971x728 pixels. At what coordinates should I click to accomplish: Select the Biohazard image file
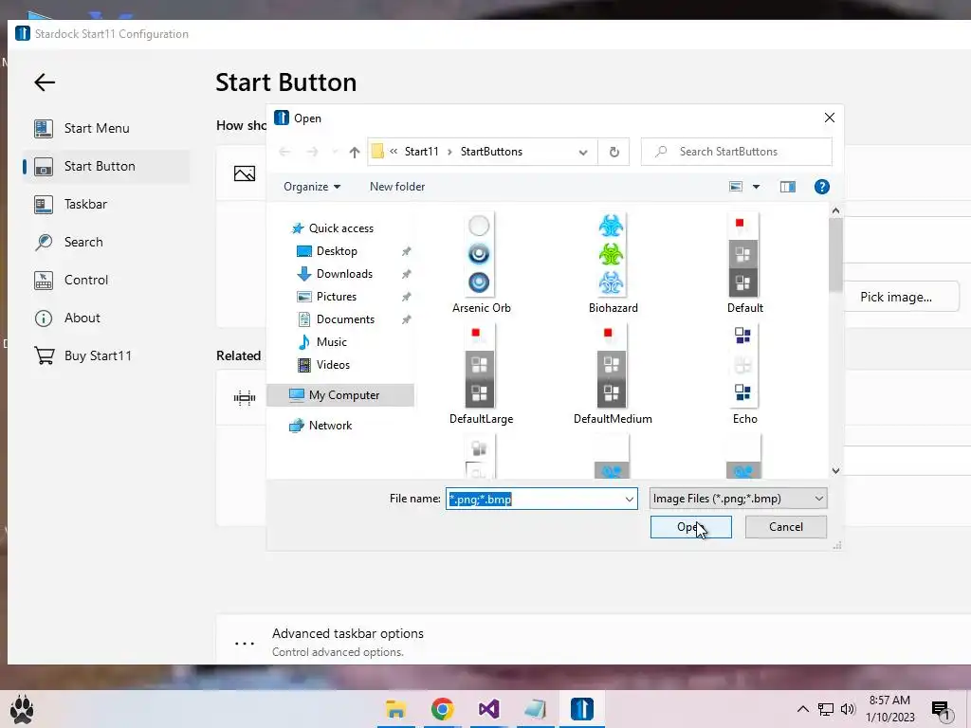[x=613, y=264]
